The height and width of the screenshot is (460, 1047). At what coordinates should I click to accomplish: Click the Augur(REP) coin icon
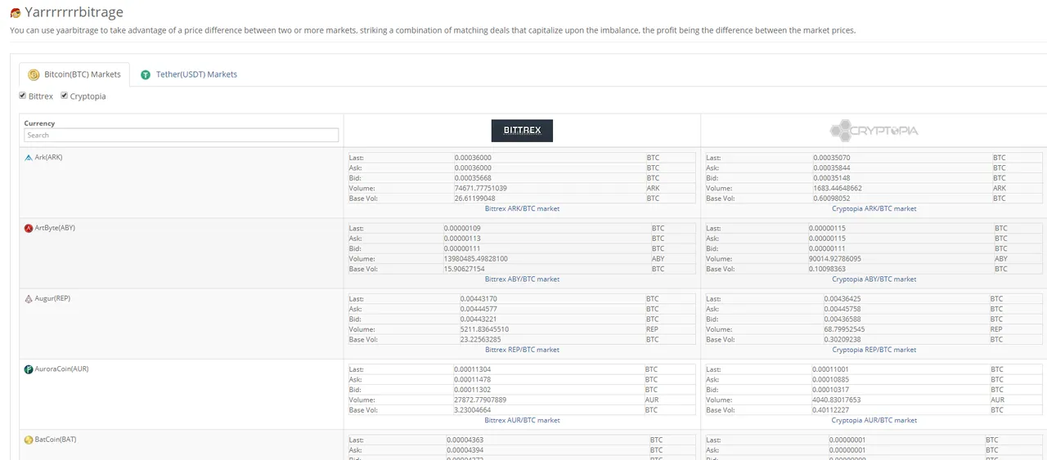tap(29, 298)
